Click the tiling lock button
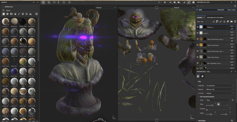 click(x=218, y=104)
